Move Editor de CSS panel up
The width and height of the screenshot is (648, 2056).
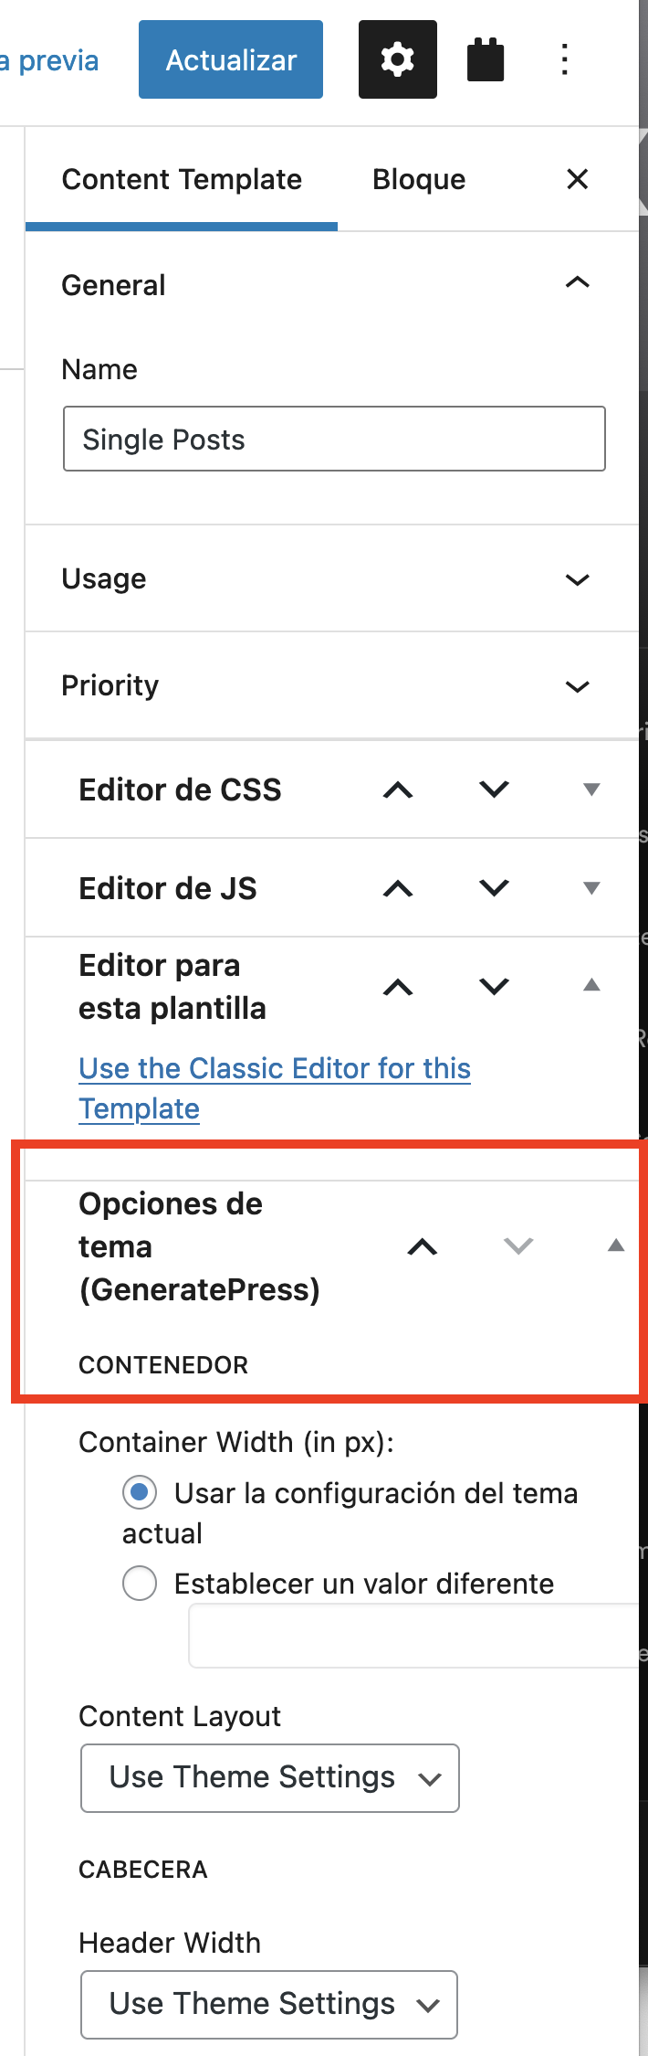click(x=398, y=790)
